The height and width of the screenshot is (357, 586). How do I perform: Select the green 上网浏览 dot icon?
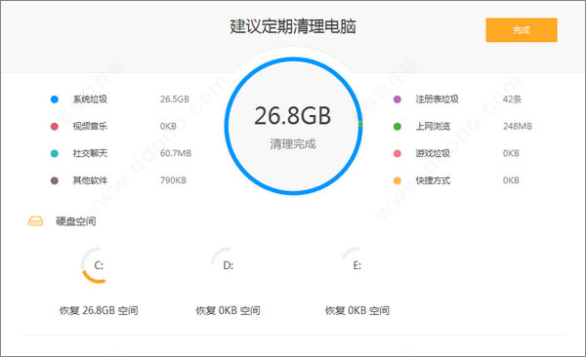(x=398, y=126)
